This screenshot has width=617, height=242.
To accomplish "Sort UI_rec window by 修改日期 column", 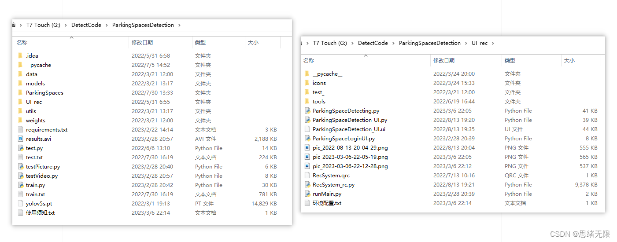I will click(x=444, y=60).
